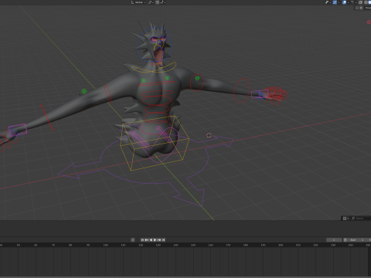Jump to the start frame
Screen dimensions: 371x278
tap(142, 240)
